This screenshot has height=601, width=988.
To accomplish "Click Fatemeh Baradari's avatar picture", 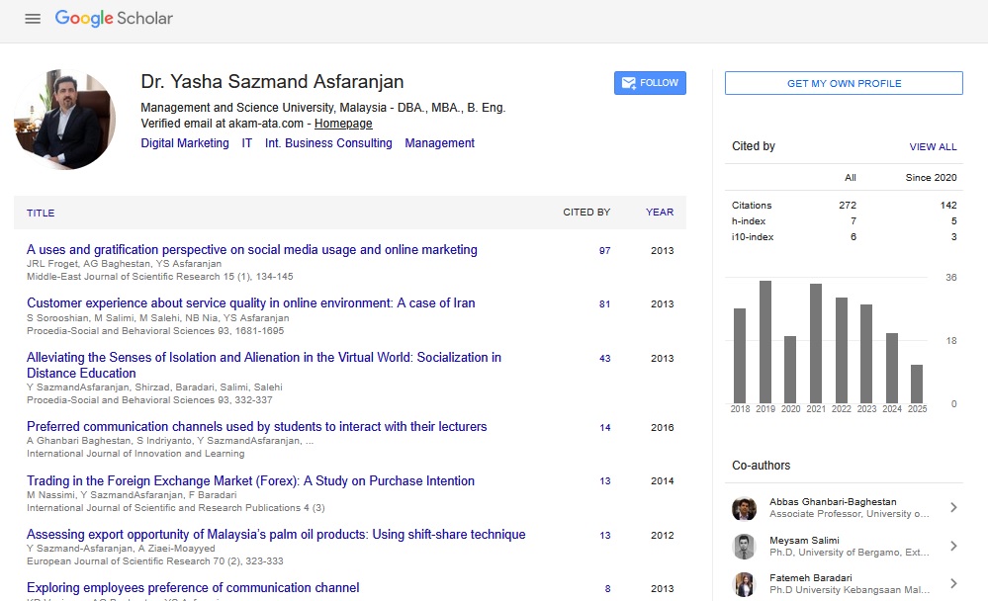I will [x=744, y=583].
